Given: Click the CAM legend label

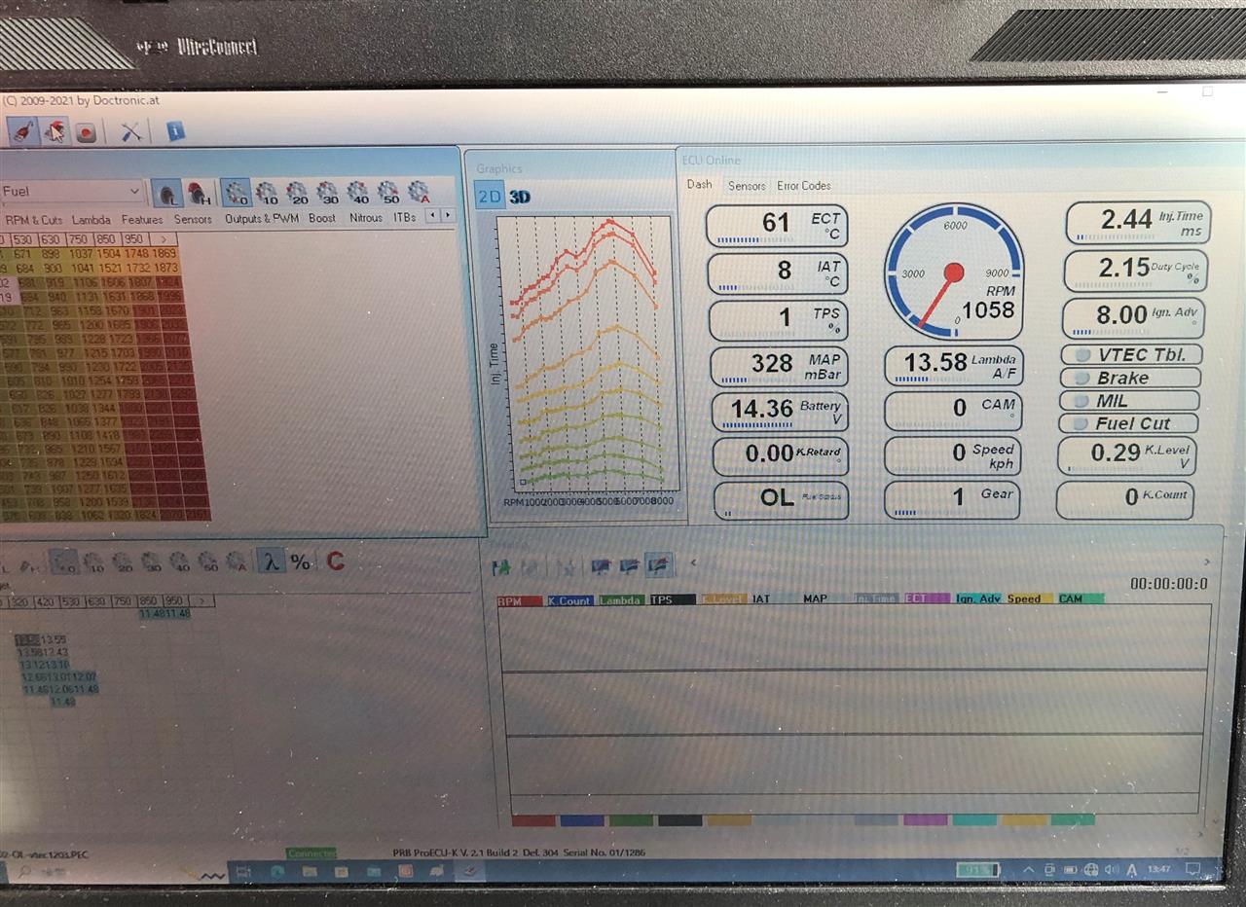Looking at the screenshot, I should click(1079, 599).
